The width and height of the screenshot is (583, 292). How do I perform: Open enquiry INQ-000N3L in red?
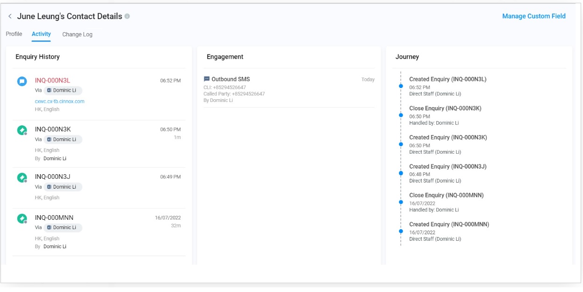(x=52, y=81)
